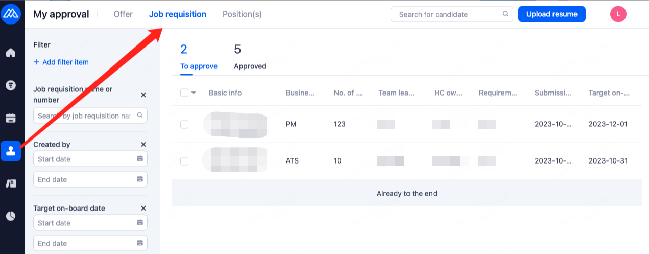This screenshot has height=254, width=649.
Task: Expand the dropdown arrow beside select-all checkbox
Action: 194,93
